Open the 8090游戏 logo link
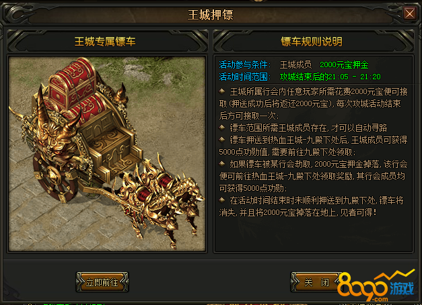Screen dimensions: 422x305 [376, 286]
